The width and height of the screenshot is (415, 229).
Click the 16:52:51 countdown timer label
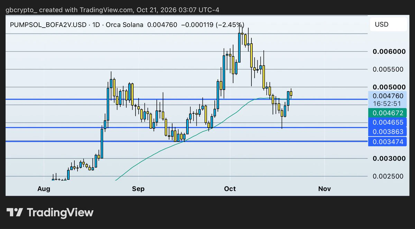(x=387, y=103)
